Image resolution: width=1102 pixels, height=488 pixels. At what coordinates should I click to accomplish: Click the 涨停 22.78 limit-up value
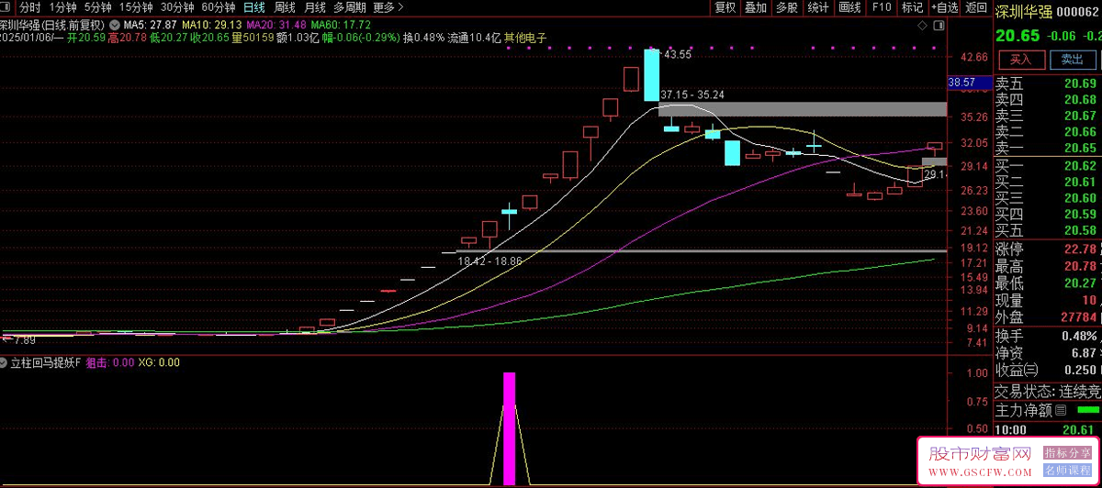point(1080,250)
